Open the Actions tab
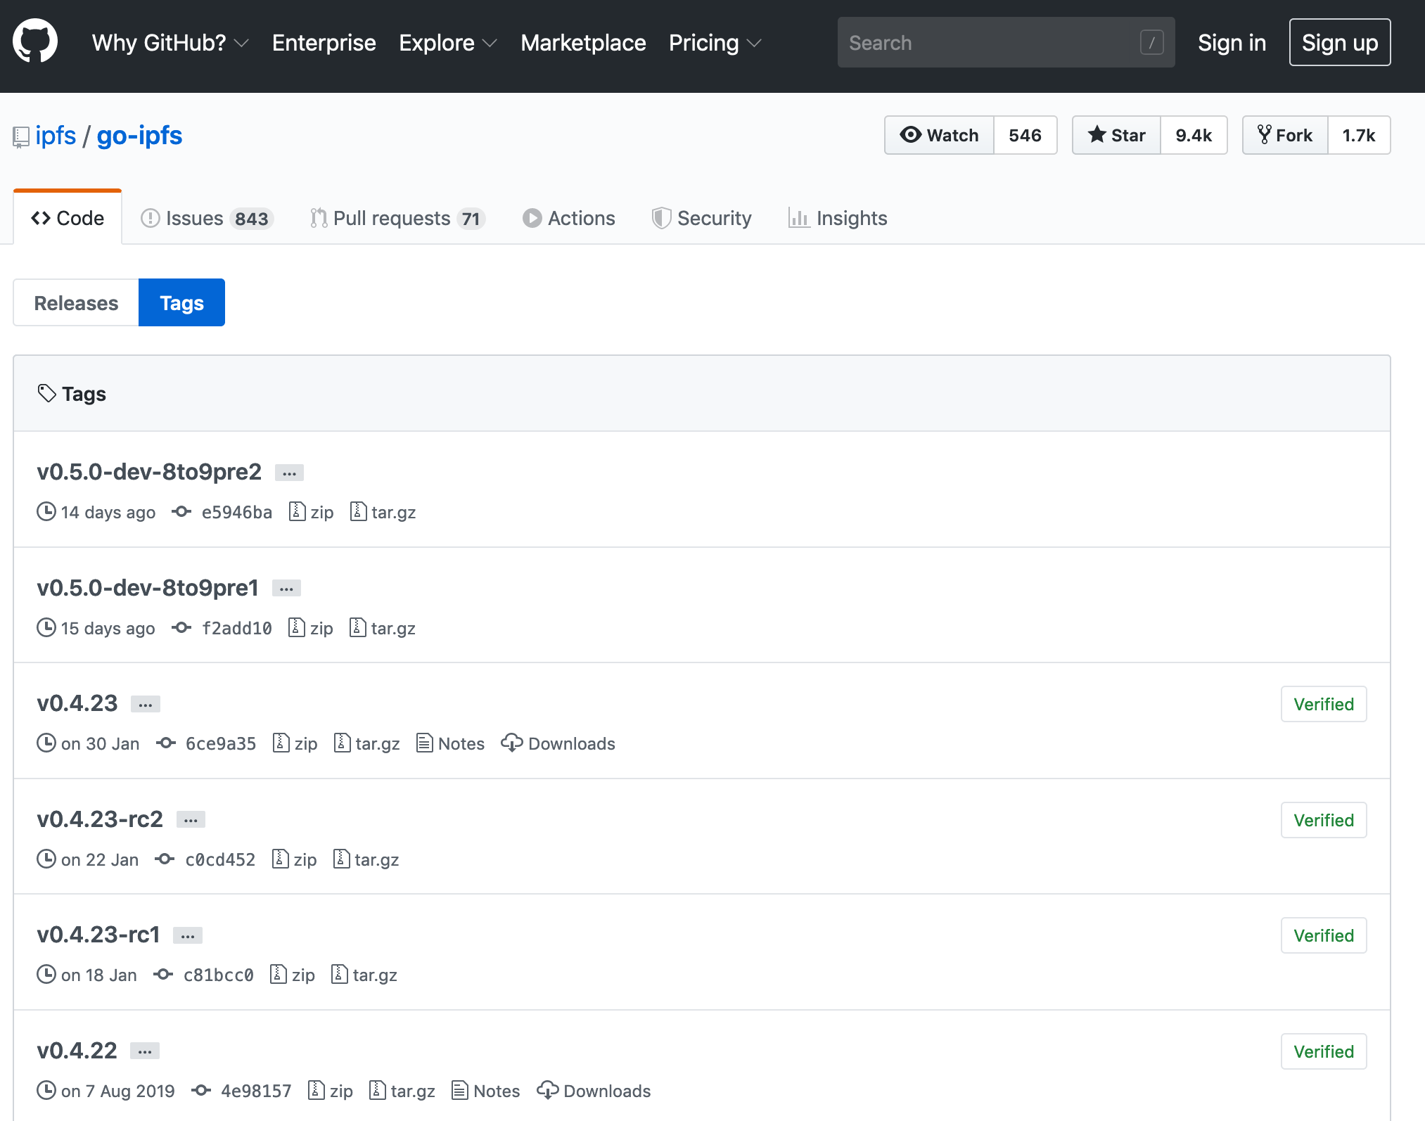This screenshot has width=1425, height=1121. click(569, 218)
